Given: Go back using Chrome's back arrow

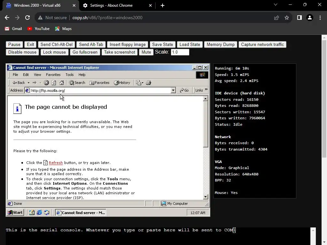Looking at the screenshot, I should [x=7, y=18].
